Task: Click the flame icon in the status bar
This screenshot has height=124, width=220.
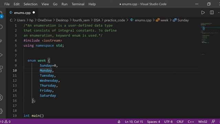Action: click(119, 122)
